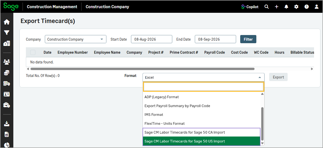Click the Employee Number column header

pyautogui.click(x=73, y=52)
